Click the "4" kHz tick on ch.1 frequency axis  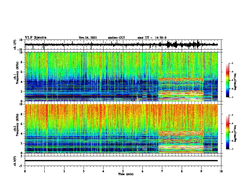pos(22,82)
